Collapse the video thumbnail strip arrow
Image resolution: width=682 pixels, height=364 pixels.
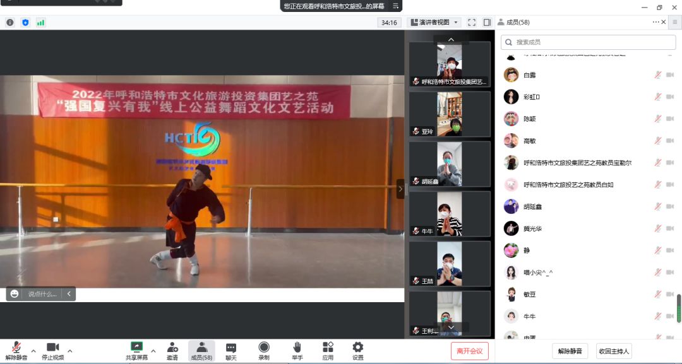pyautogui.click(x=400, y=189)
